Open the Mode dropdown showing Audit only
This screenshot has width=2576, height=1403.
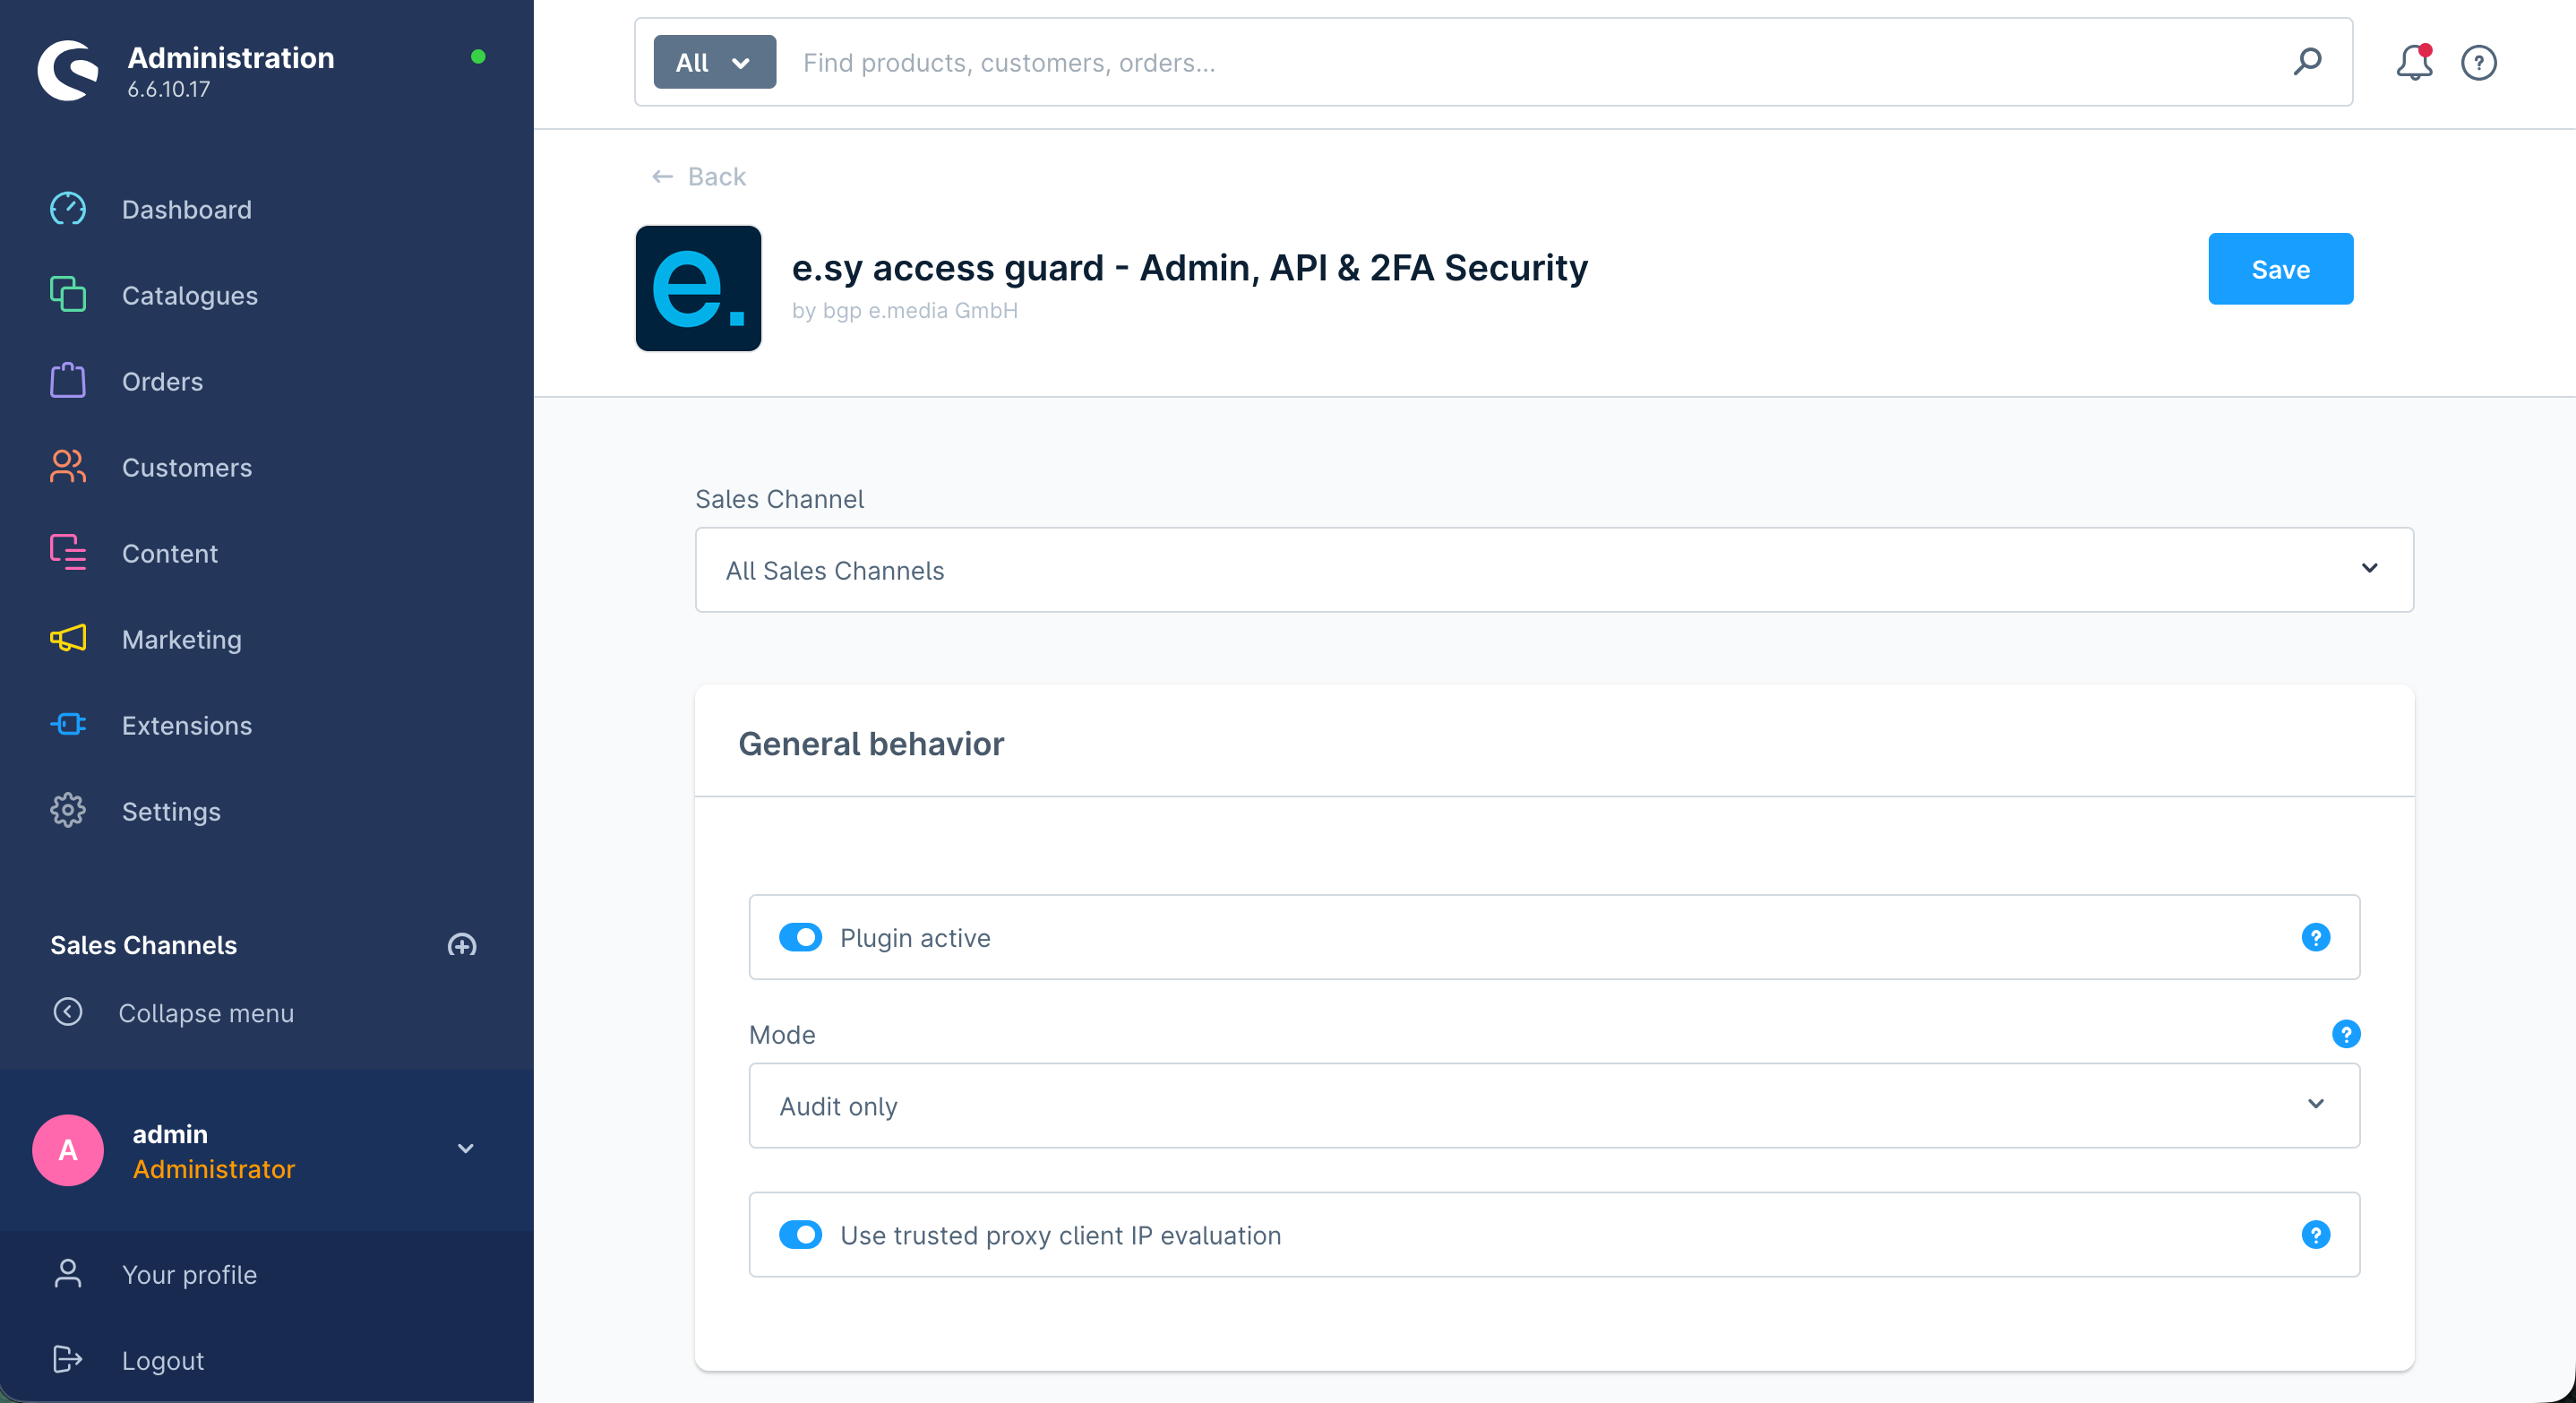pyautogui.click(x=1554, y=1105)
